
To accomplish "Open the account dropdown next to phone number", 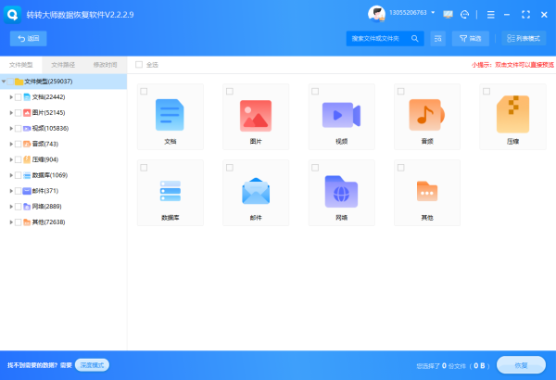I will point(432,14).
